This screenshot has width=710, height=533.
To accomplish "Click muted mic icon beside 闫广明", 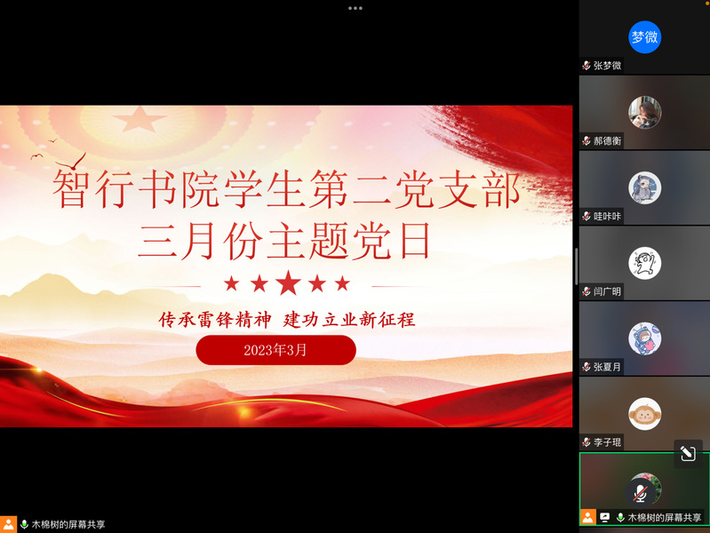I will pyautogui.click(x=586, y=291).
